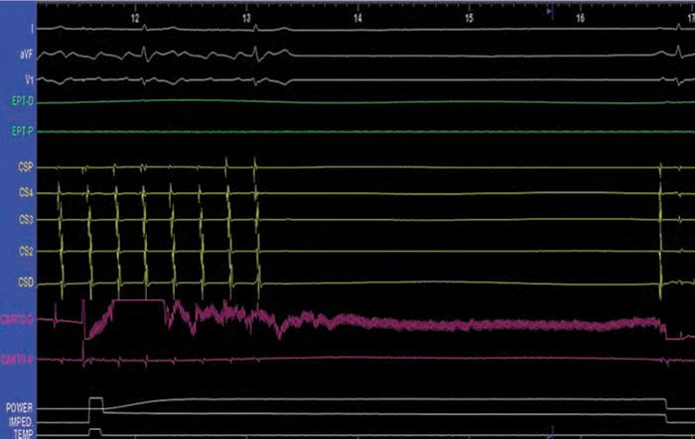
Task: Click the POWER trace label
Action: click(19, 407)
